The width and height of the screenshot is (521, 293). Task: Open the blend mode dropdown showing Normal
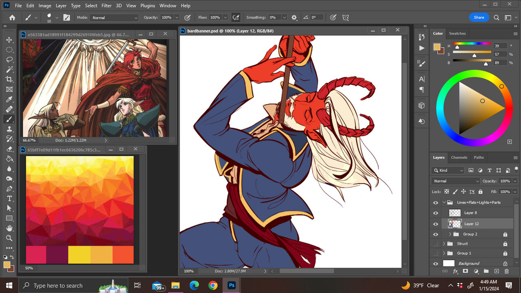tap(455, 181)
